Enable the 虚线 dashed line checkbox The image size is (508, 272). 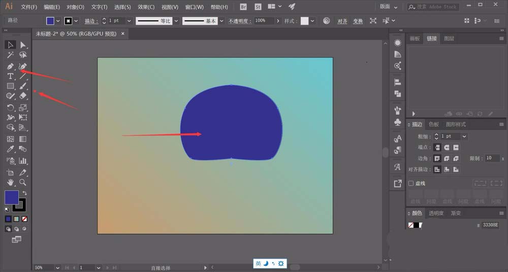tap(411, 183)
